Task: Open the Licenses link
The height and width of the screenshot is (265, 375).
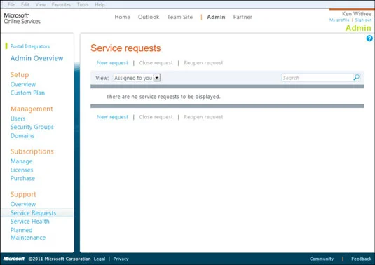Action: point(22,170)
